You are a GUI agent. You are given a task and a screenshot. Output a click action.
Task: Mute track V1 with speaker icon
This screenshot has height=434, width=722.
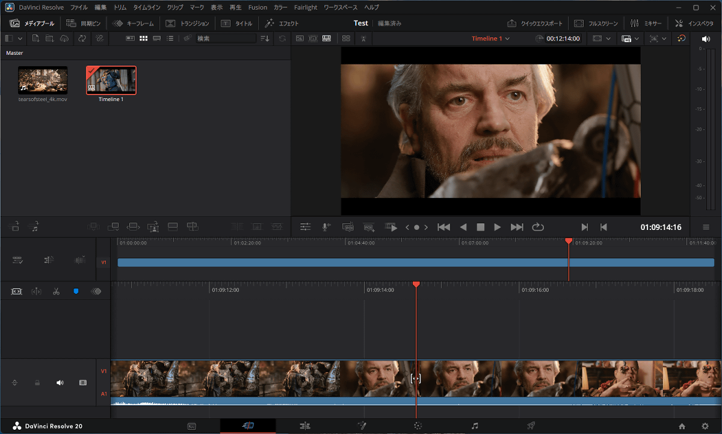[x=60, y=382]
